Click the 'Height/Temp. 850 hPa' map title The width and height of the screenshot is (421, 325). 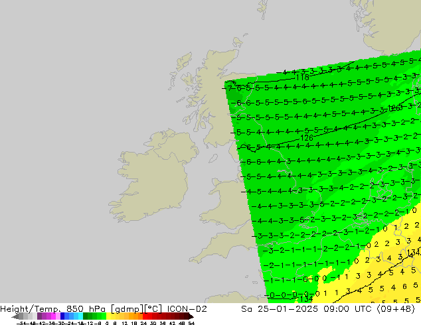pyautogui.click(x=52, y=309)
